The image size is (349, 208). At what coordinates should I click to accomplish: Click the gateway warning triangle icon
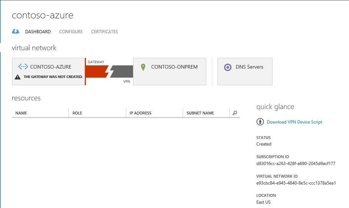click(x=18, y=77)
